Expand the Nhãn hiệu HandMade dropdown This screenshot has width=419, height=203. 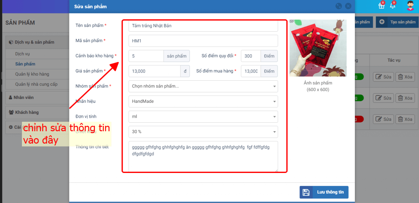[x=203, y=101]
